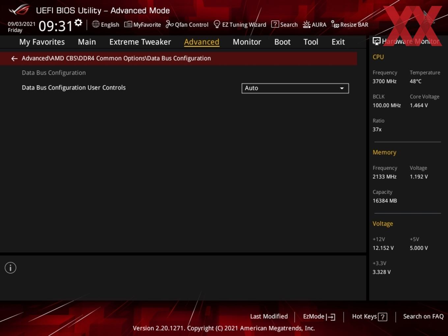Click the Resize BAR icon
Screen dimensions: 448x336
click(x=335, y=24)
